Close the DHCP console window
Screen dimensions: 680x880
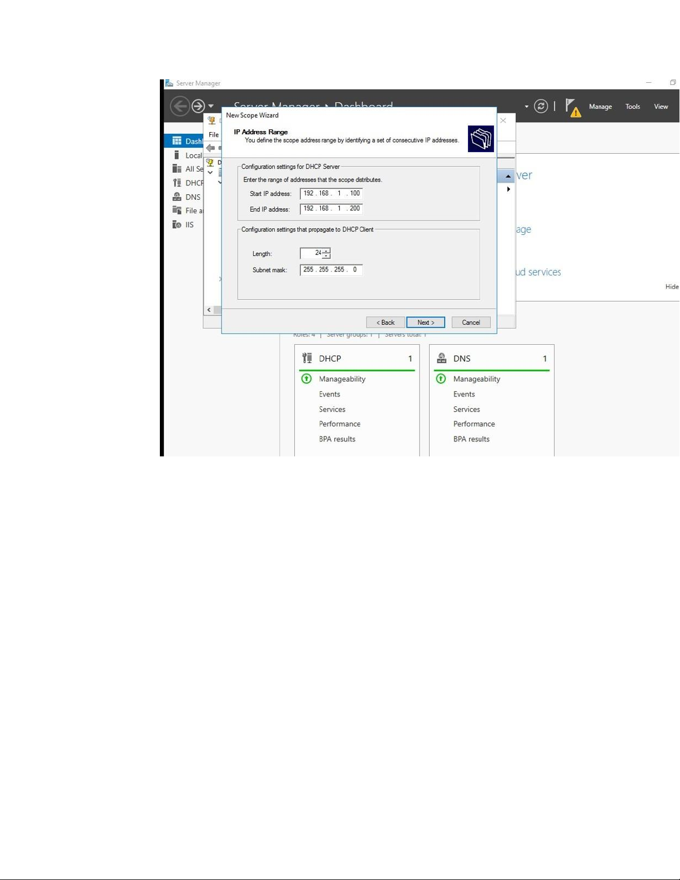pos(503,120)
